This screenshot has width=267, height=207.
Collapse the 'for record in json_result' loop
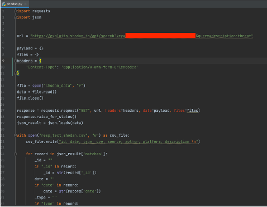[x=15, y=154]
